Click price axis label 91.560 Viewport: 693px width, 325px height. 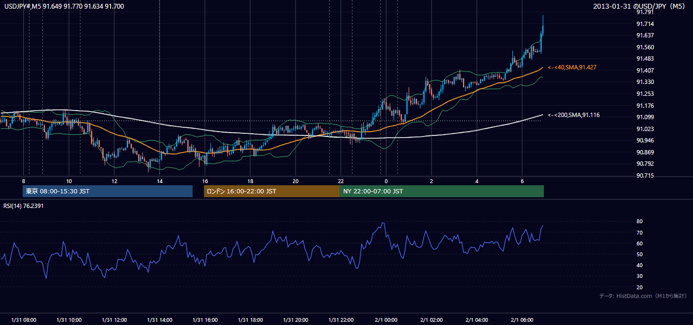pos(644,47)
